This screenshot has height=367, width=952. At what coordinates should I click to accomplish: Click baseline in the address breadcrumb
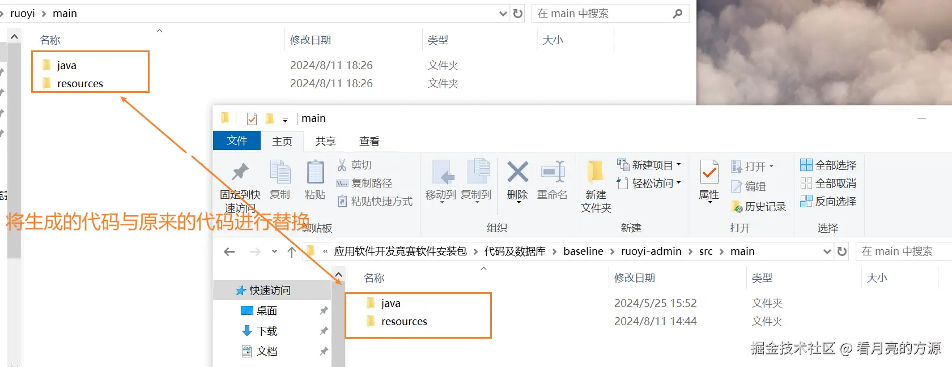tap(583, 251)
